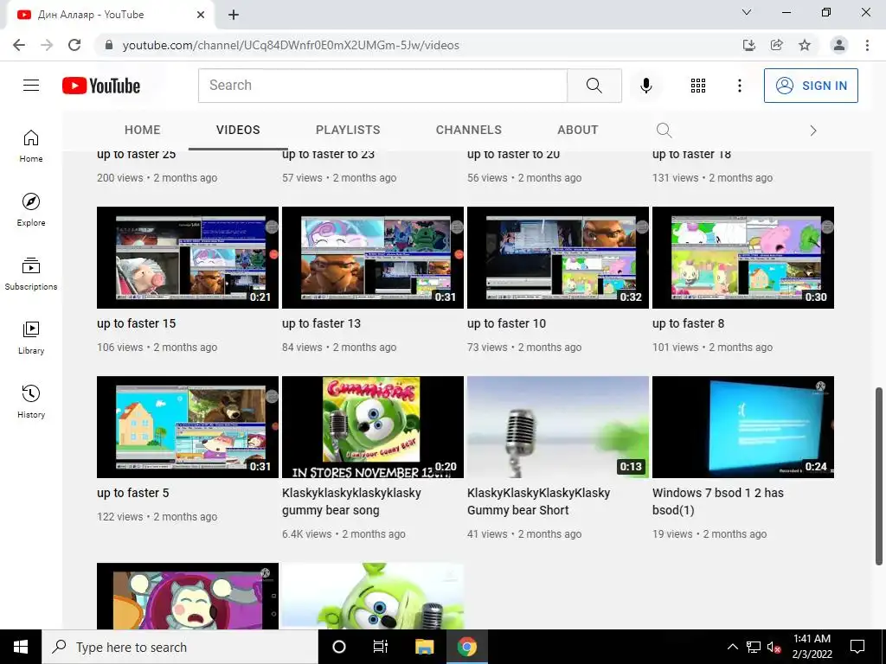The height and width of the screenshot is (664, 886).
Task: Close the Дин Аллаяр YouTube tab
Action: tap(201, 15)
